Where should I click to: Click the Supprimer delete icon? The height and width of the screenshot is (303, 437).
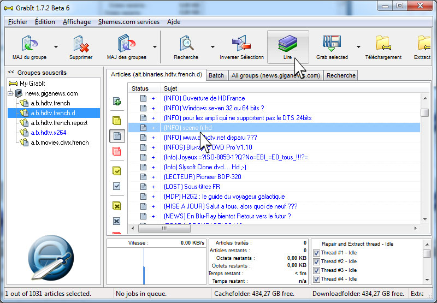[x=81, y=44]
